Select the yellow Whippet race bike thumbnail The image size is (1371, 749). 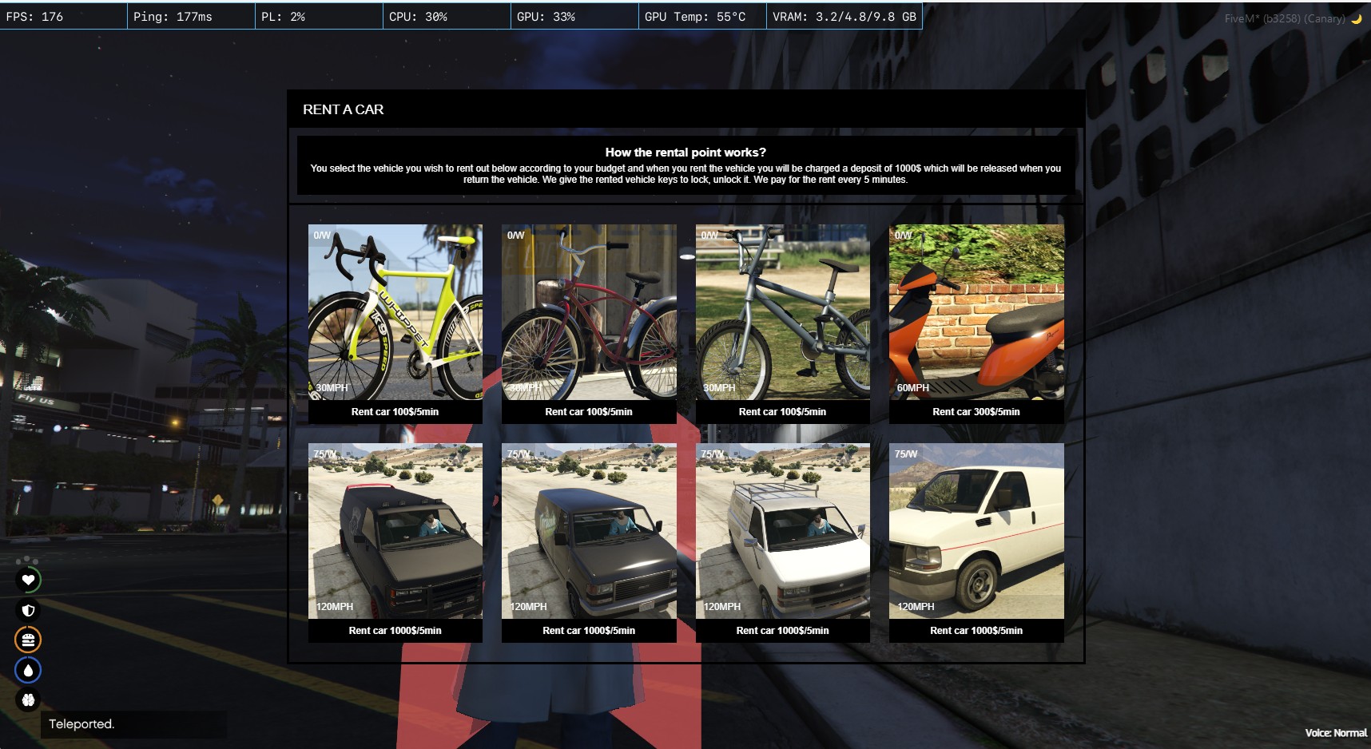tap(395, 312)
